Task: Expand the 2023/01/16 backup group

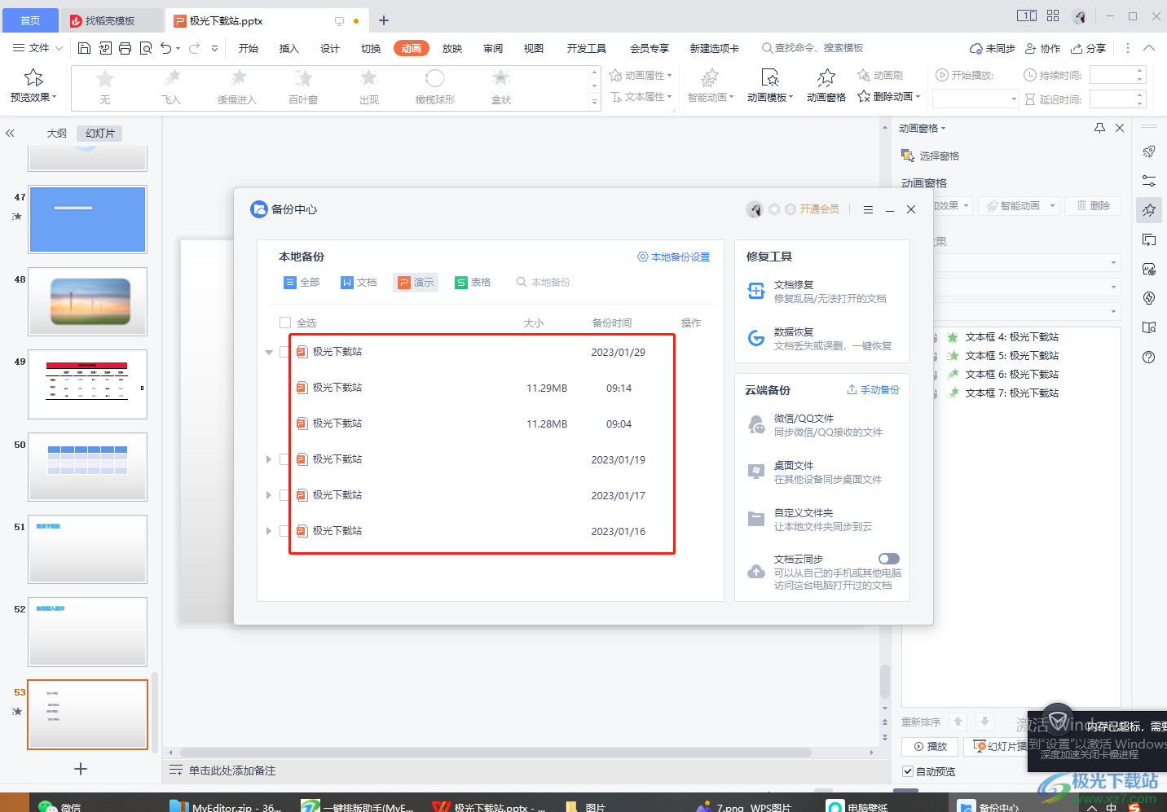Action: (x=269, y=531)
